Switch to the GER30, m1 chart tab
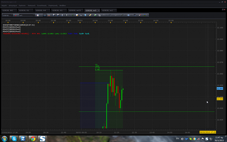This screenshot has height=142, width=227. (x=109, y=11)
